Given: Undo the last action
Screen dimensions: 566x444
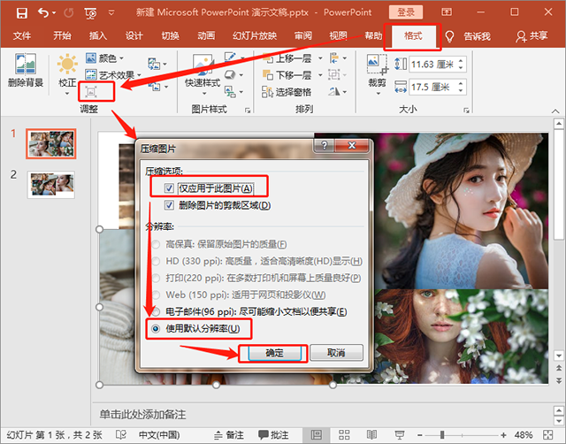Looking at the screenshot, I should [43, 13].
